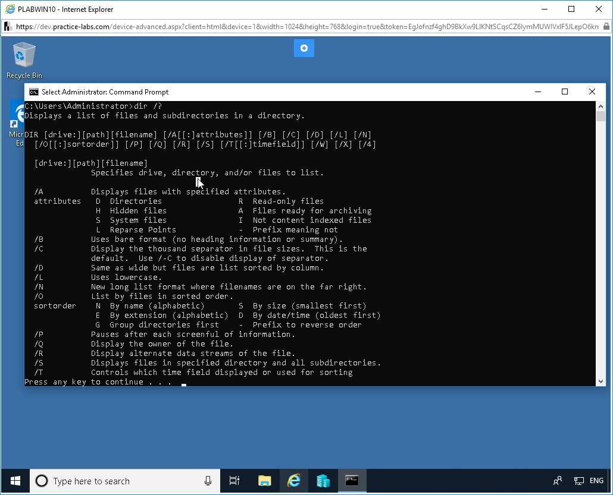
Task: Click the blue plus toolbar button at top
Action: (x=304, y=48)
